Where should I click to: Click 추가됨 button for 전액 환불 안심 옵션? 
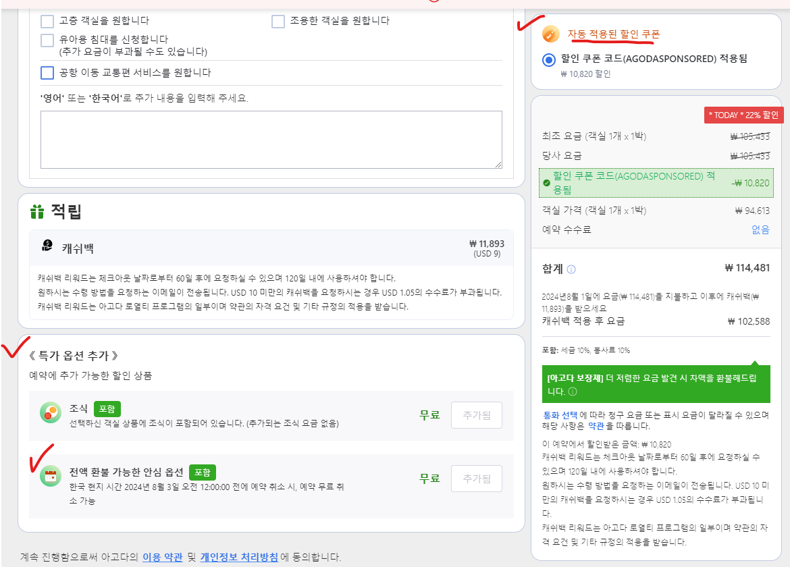pyautogui.click(x=476, y=479)
